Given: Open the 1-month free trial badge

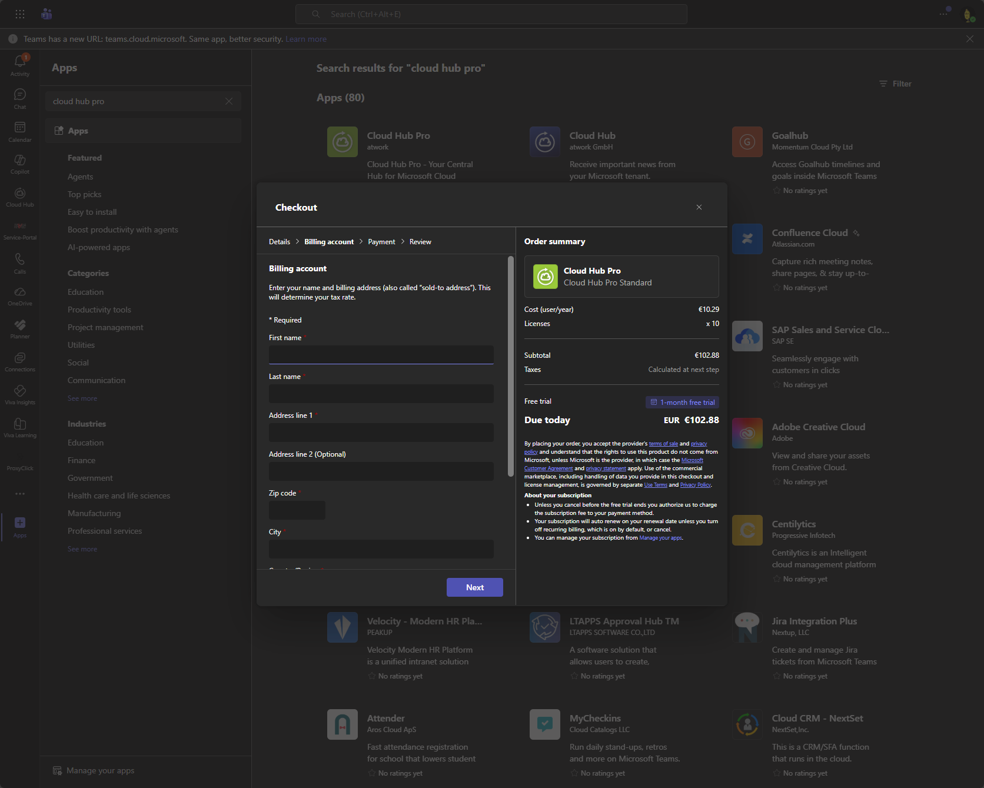Looking at the screenshot, I should pyautogui.click(x=682, y=403).
